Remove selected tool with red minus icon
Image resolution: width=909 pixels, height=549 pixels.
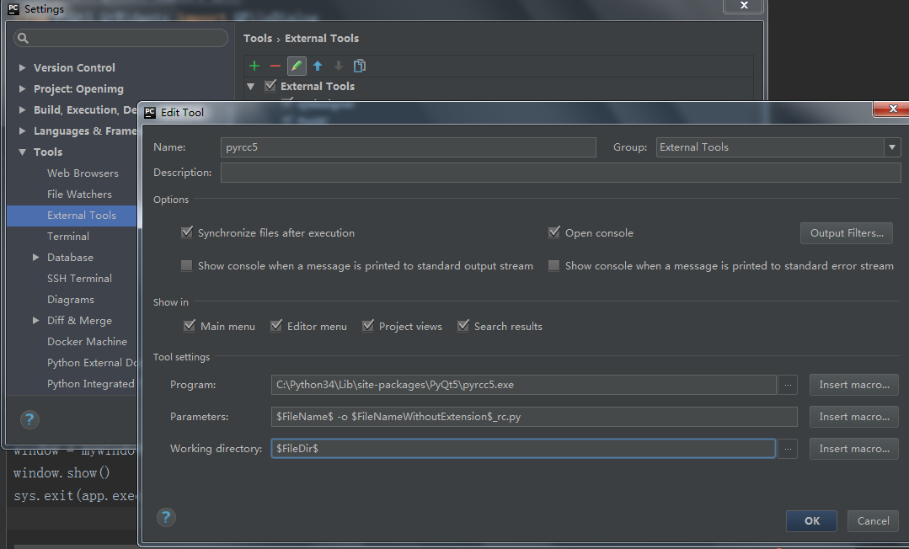(x=275, y=66)
